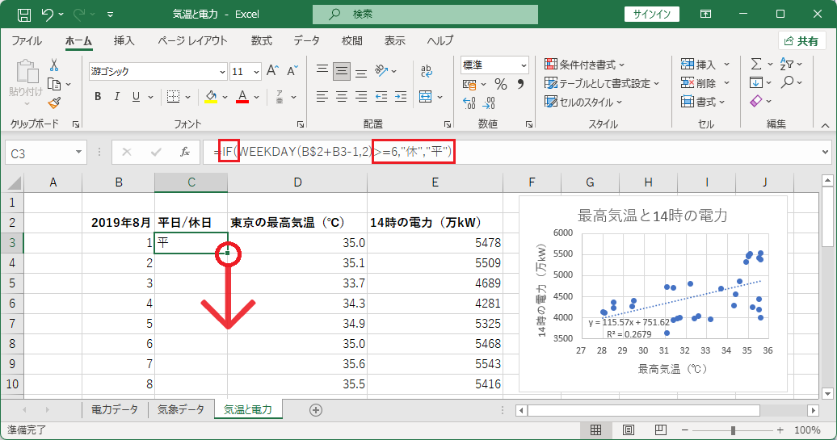837x440 pixels.
Task: Apply the cell borders icon
Action: pyautogui.click(x=173, y=97)
